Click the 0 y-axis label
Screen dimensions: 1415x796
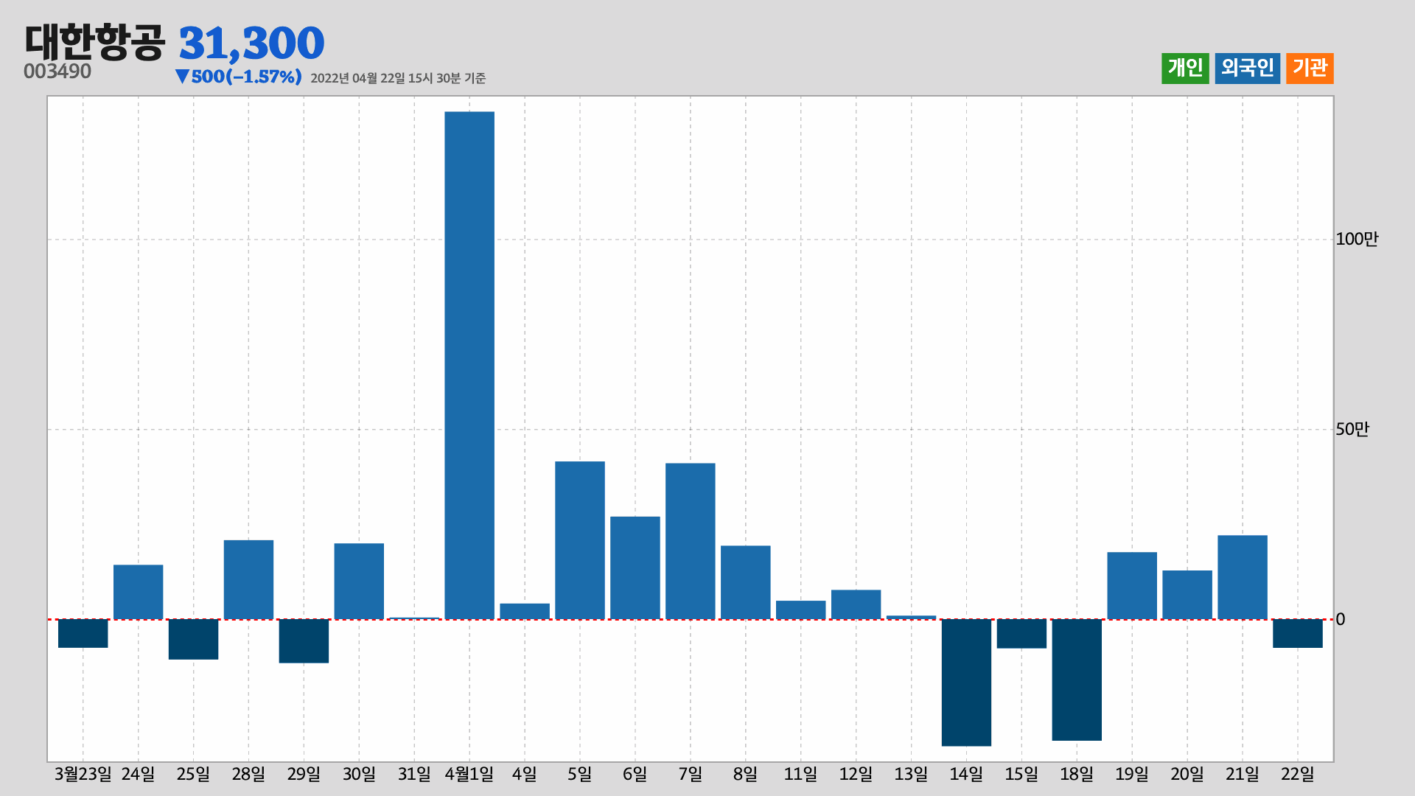point(1341,619)
